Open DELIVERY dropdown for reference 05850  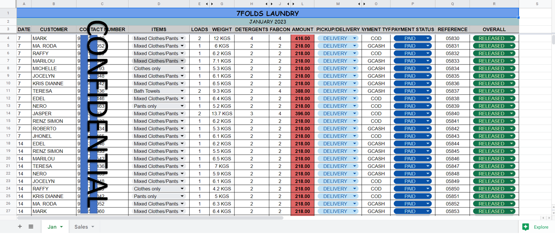(355, 189)
